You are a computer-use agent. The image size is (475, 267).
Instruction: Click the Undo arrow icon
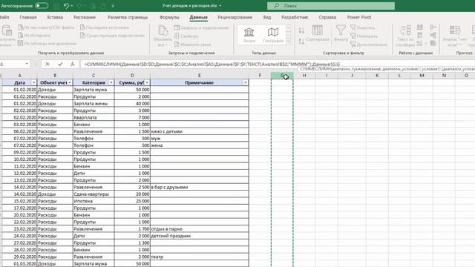tap(67, 6)
